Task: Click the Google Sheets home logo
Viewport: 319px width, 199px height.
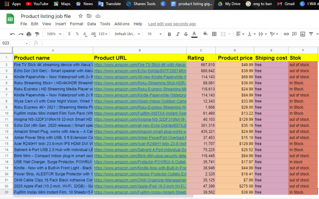Action: (10, 19)
